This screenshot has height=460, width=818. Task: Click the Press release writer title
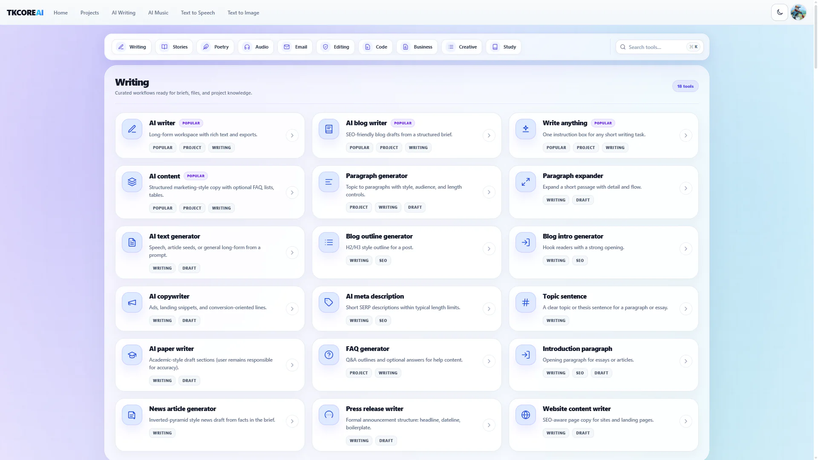[x=374, y=409]
